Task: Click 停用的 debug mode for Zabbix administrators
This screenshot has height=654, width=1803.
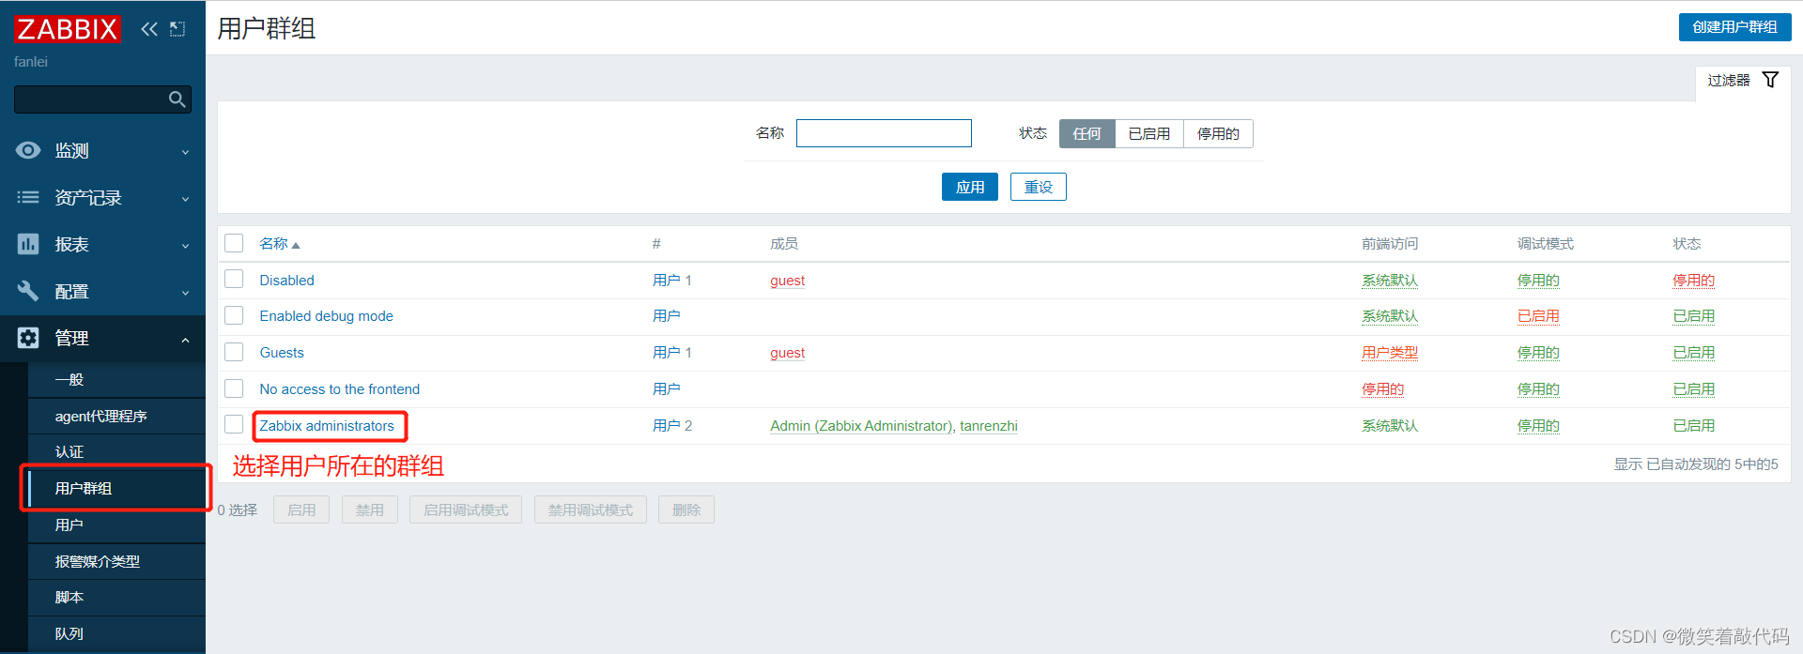Action: [x=1538, y=426]
